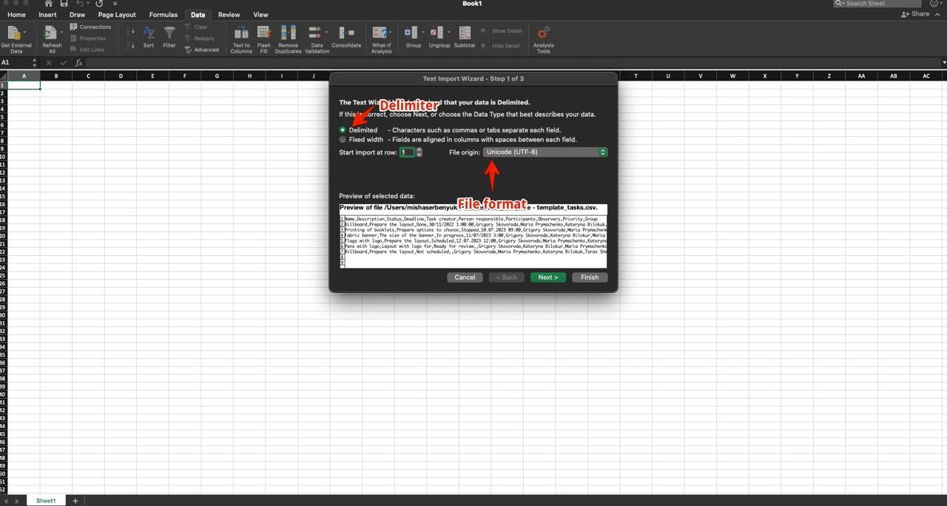Open the Data Validation dropdown arrow
Screen dimensions: 947x506
click(x=326, y=33)
